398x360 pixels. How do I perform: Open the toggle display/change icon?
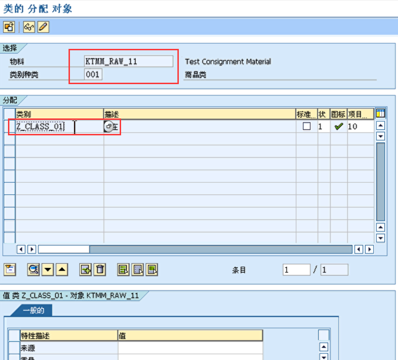point(8,27)
